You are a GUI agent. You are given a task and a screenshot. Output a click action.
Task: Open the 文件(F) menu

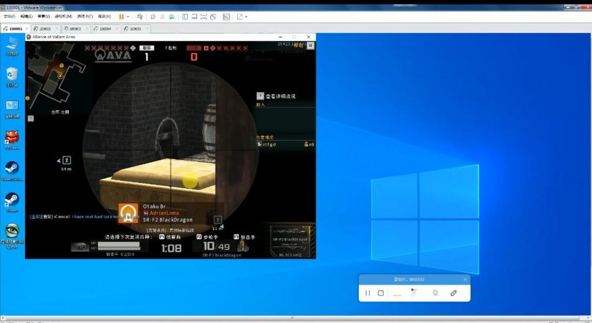(9, 17)
